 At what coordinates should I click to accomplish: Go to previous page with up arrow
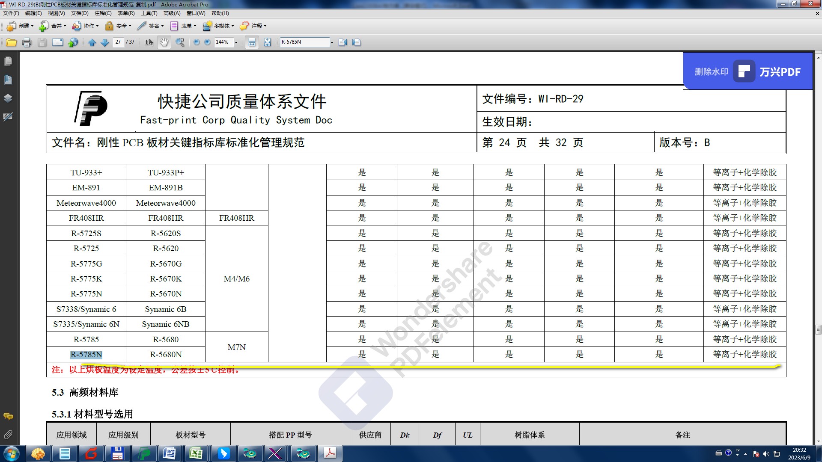pos(92,42)
